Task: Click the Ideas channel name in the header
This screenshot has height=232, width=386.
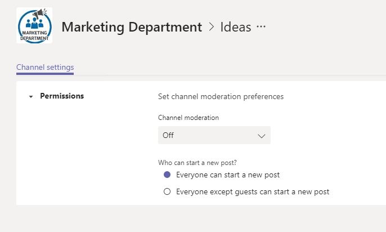Action: (x=235, y=27)
